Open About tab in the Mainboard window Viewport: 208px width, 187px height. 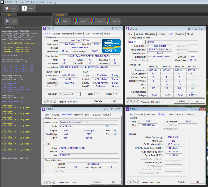tap(106, 115)
